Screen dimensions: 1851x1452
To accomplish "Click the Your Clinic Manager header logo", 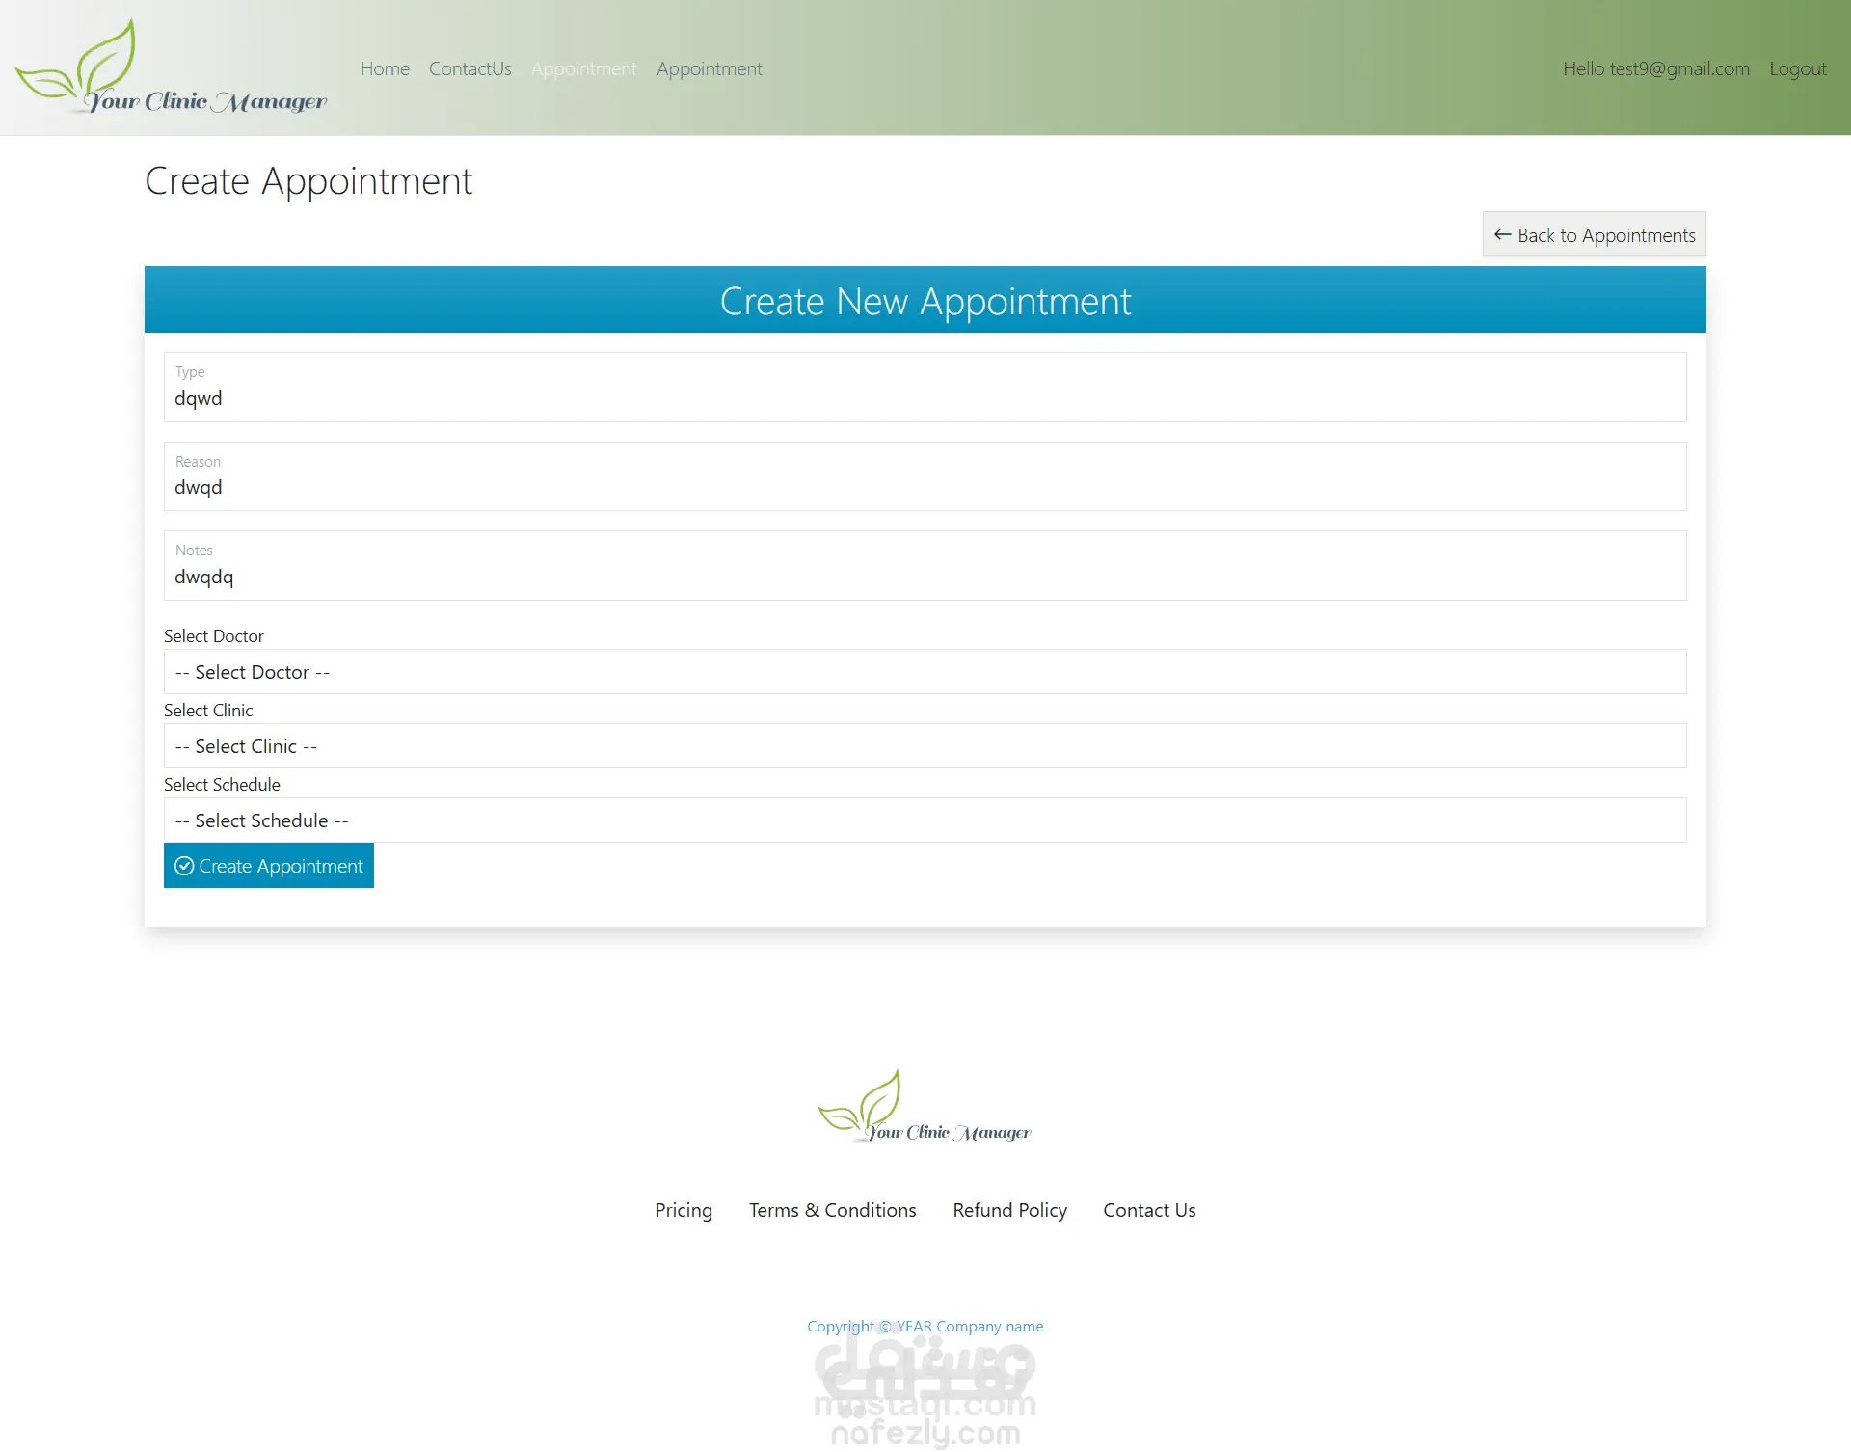I will point(172,67).
